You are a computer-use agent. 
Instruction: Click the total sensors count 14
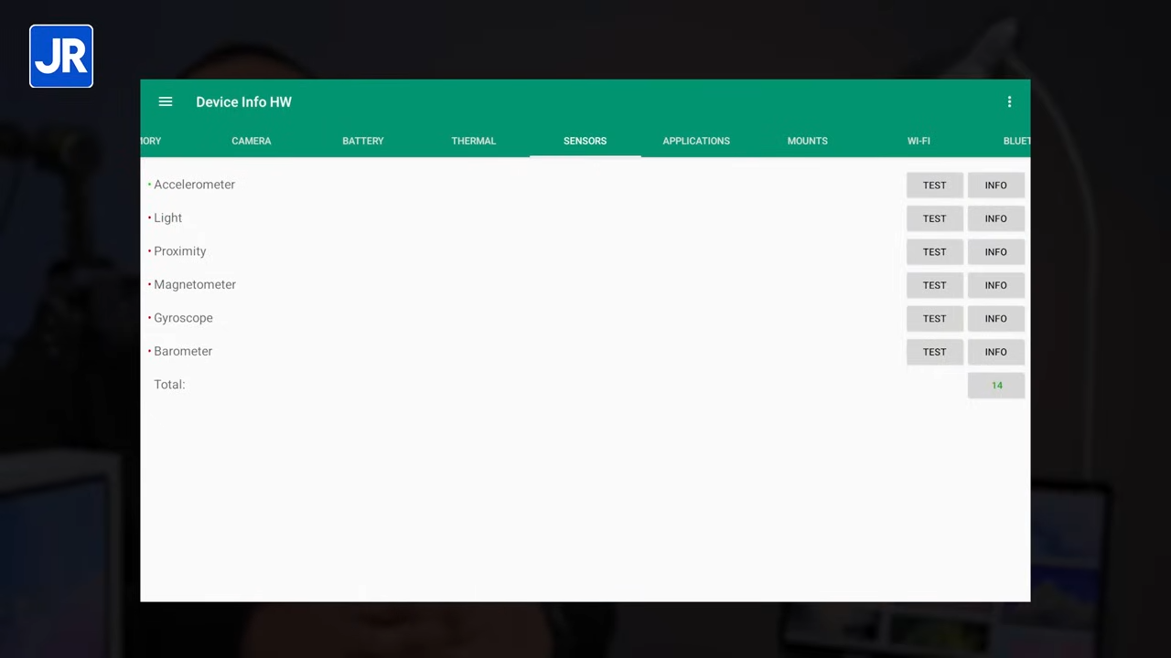pos(996,386)
